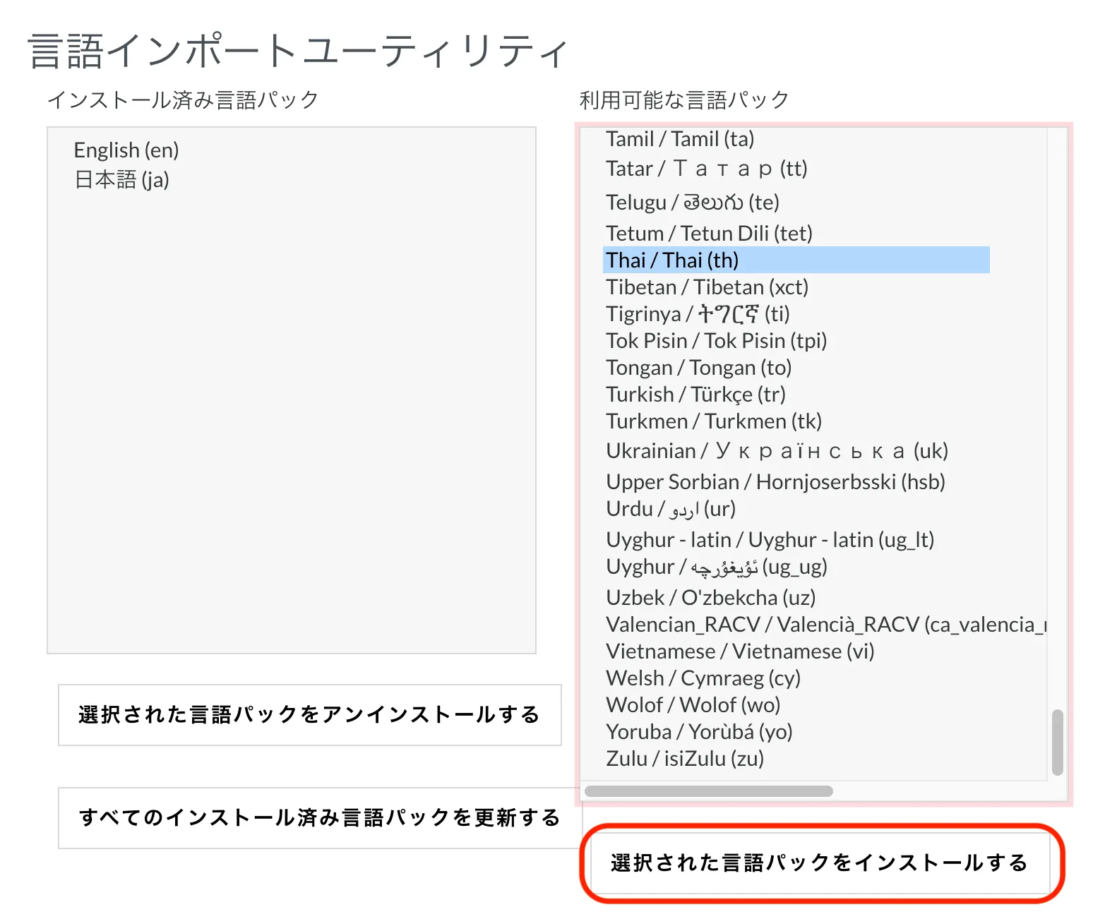Select Urdu (ur) language pack

click(670, 509)
